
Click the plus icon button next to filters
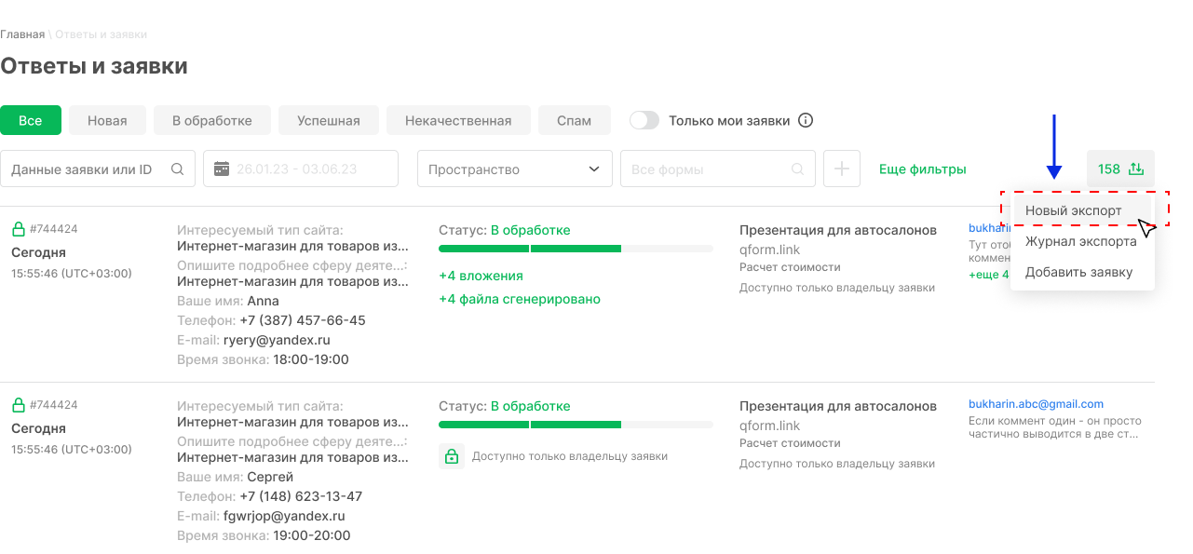pos(842,169)
